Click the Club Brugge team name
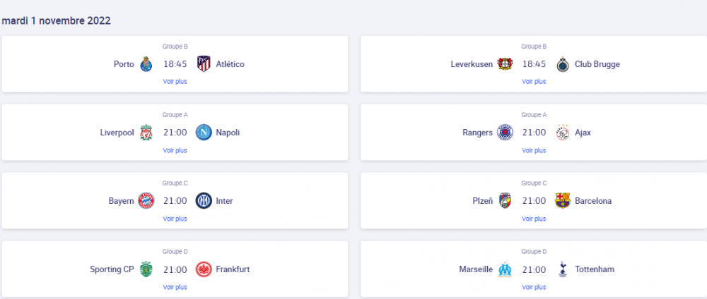 [597, 64]
